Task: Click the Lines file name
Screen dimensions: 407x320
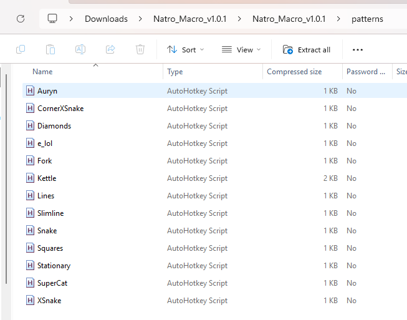Action: pyautogui.click(x=45, y=196)
